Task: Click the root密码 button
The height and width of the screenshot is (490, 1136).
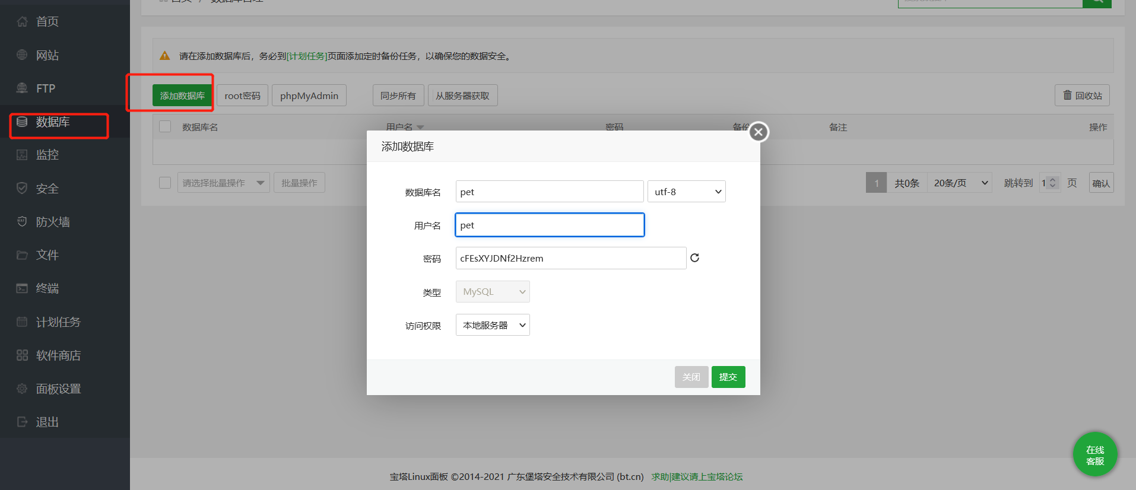Action: [242, 96]
